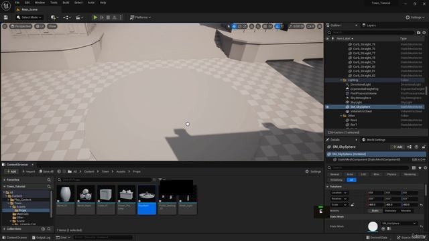Open the viewport options hamburger menu
429x241 pixels.
point(5,26)
